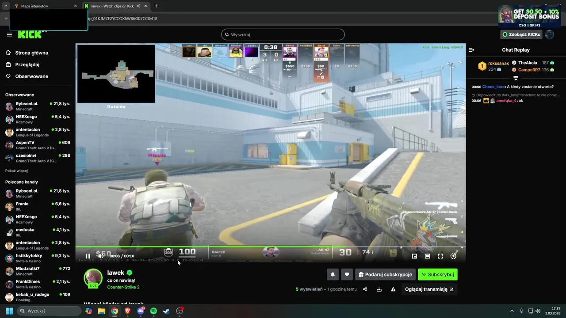Viewport: 566px width, 318px height.
Task: Open xntentacion in Obserwowane list
Action: click(x=38, y=132)
